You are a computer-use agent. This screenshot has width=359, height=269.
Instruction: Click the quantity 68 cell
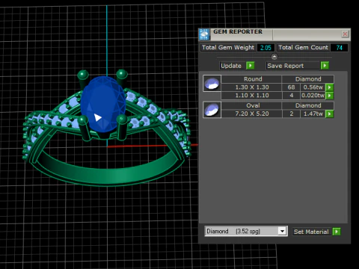[x=291, y=87]
